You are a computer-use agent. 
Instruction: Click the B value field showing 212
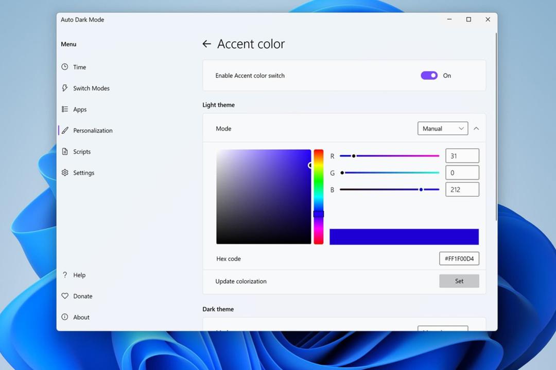click(462, 190)
